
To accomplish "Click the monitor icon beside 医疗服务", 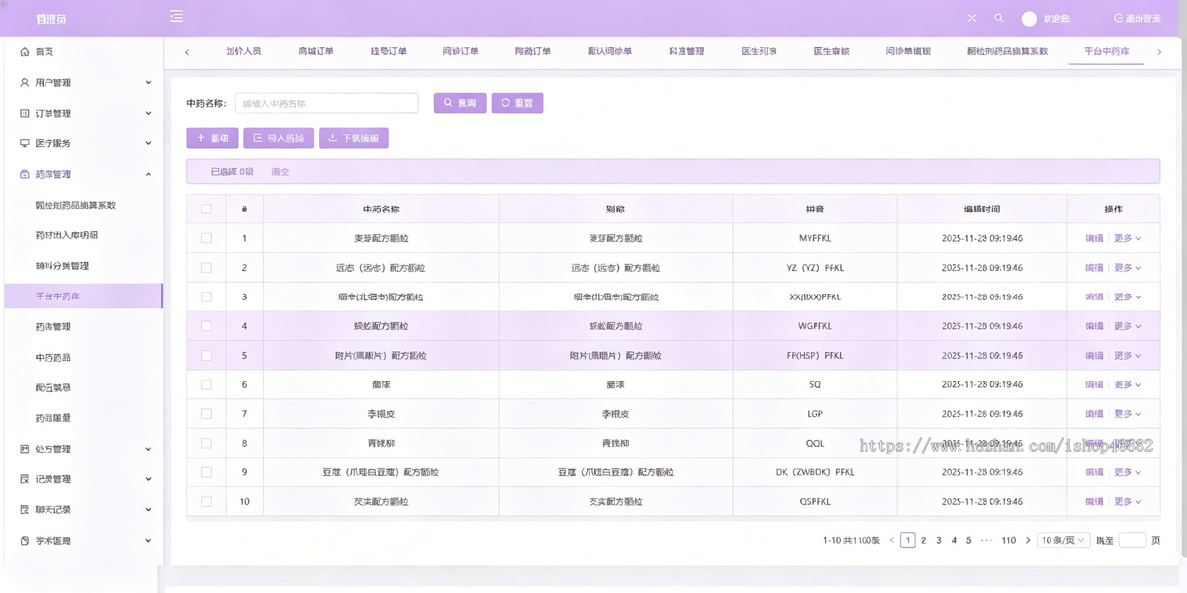I will tap(25, 143).
